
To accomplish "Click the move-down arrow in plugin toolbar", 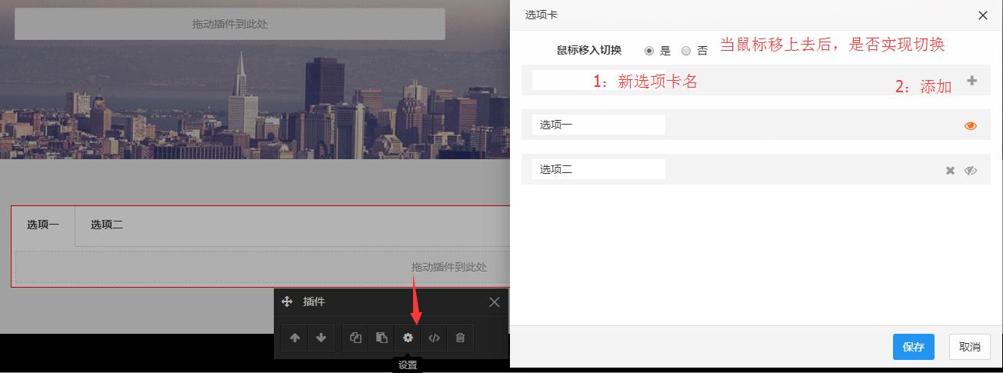I will 321,338.
